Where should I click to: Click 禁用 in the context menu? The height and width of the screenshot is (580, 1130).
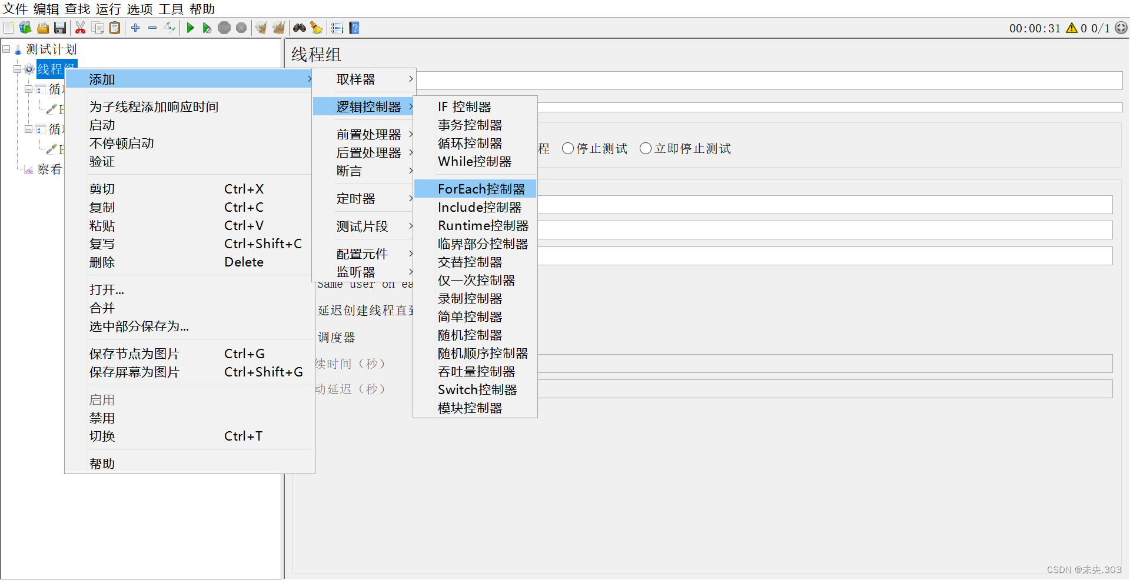coord(190,418)
